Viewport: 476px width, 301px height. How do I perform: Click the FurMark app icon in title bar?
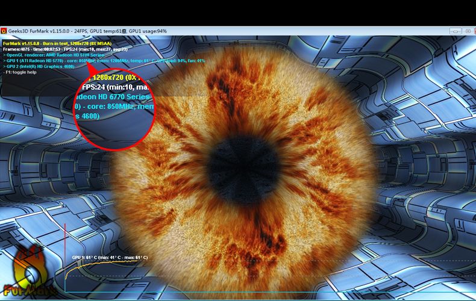pos(4,31)
